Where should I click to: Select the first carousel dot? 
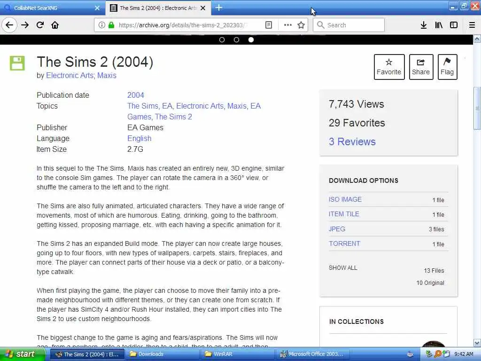pyautogui.click(x=222, y=39)
